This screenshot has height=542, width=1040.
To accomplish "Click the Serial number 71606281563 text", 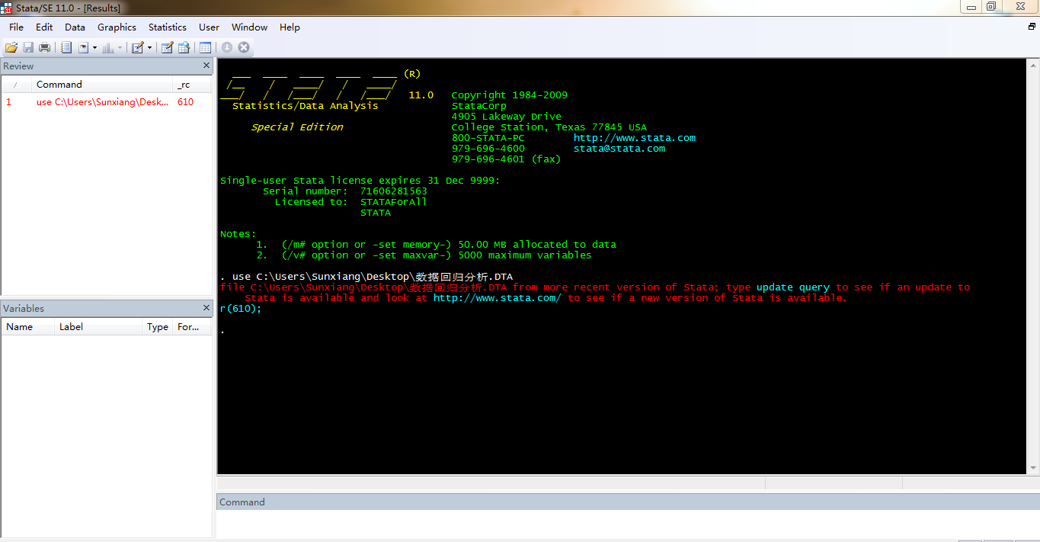I will pos(345,191).
